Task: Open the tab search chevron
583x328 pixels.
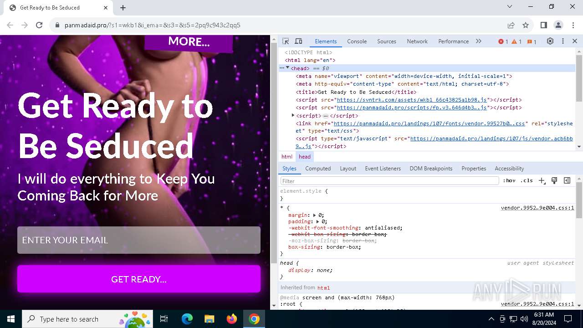Action: pyautogui.click(x=510, y=6)
